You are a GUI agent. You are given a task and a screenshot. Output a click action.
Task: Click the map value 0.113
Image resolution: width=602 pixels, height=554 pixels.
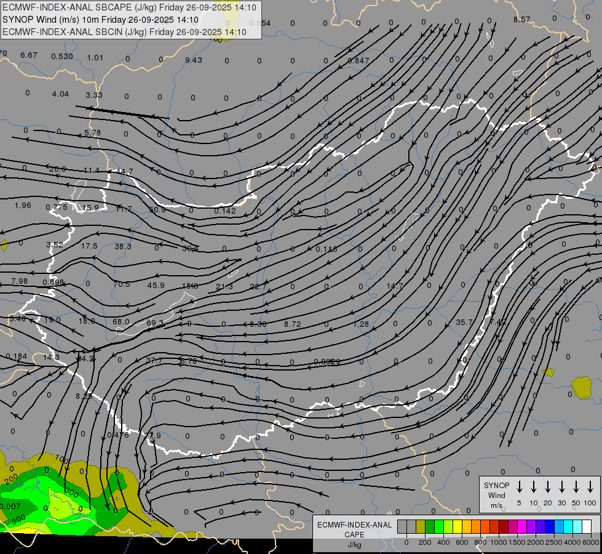pyautogui.click(x=326, y=249)
